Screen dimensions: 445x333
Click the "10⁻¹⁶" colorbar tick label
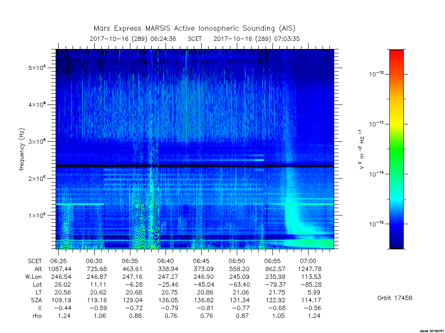376,224
